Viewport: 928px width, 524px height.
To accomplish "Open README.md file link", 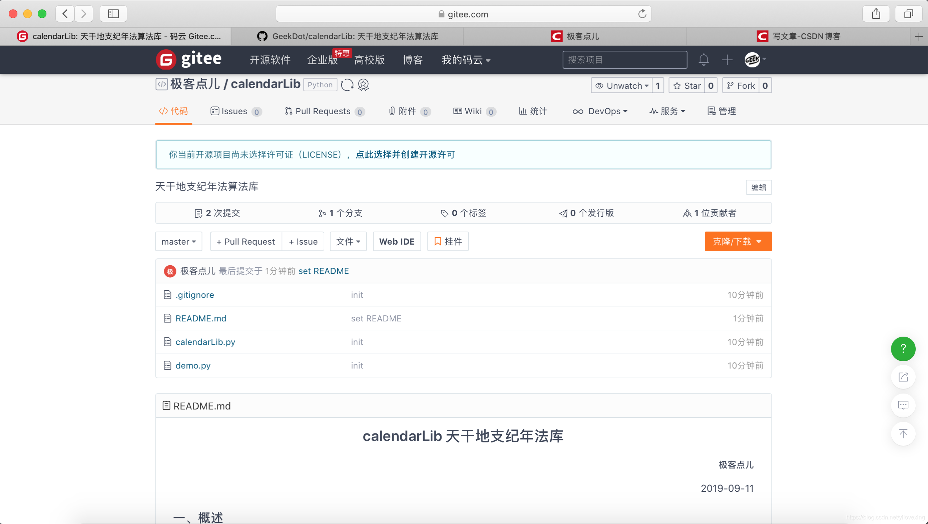I will coord(201,318).
